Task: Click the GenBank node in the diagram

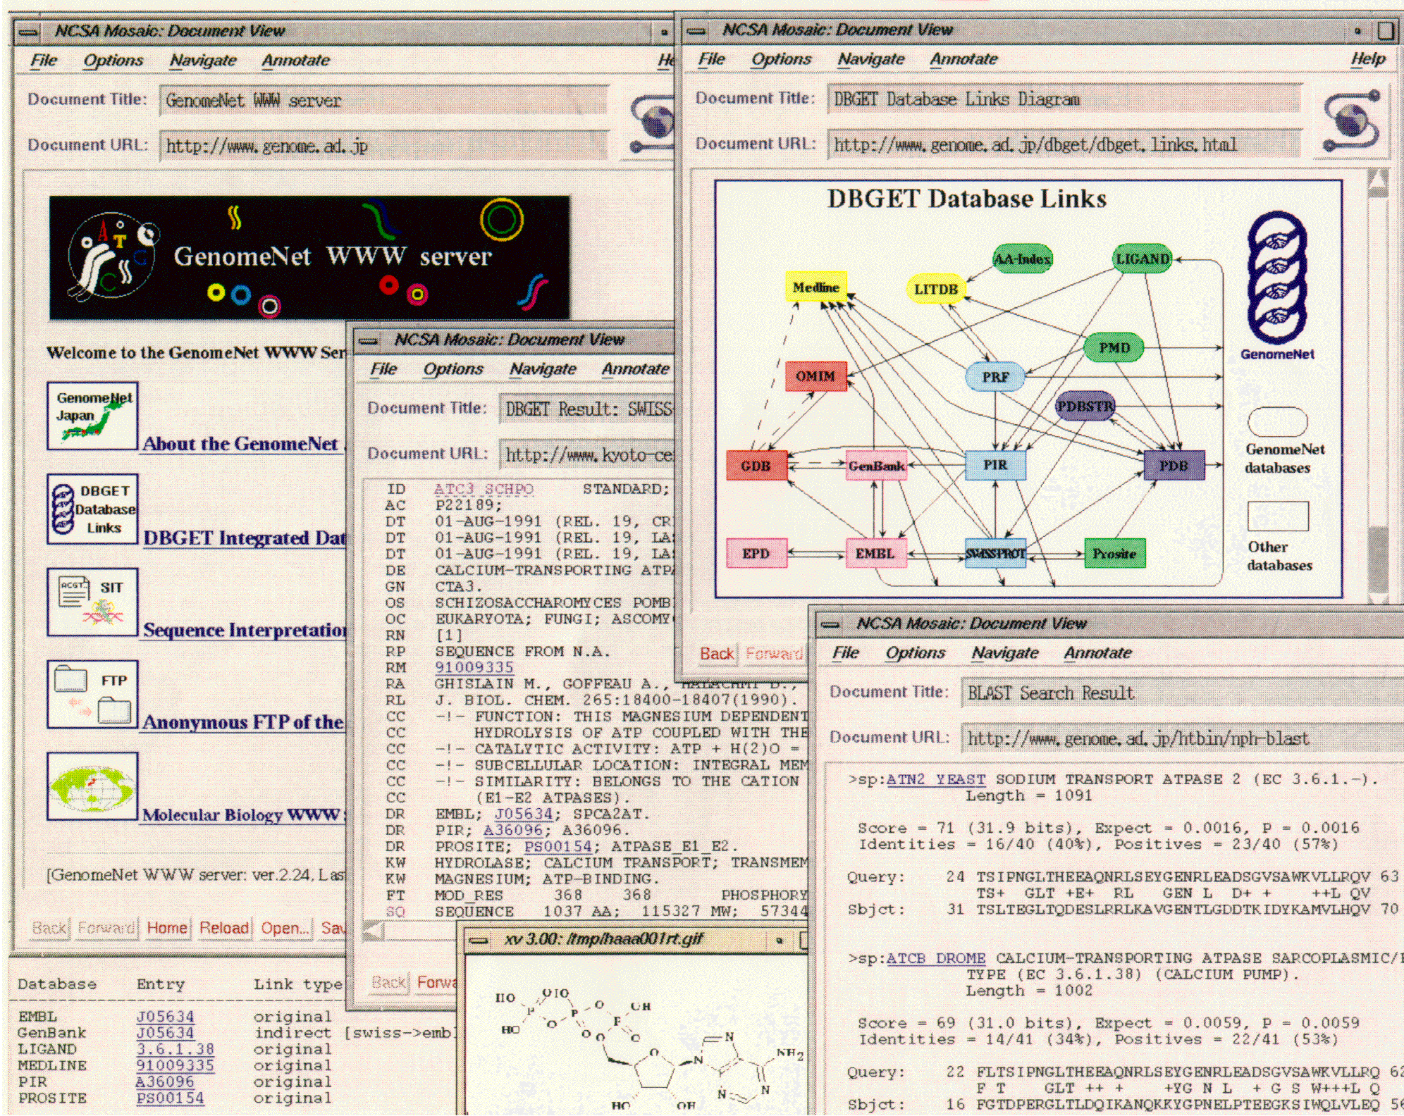Action: coord(876,466)
